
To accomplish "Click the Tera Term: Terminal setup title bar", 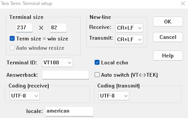I will [76, 4].
